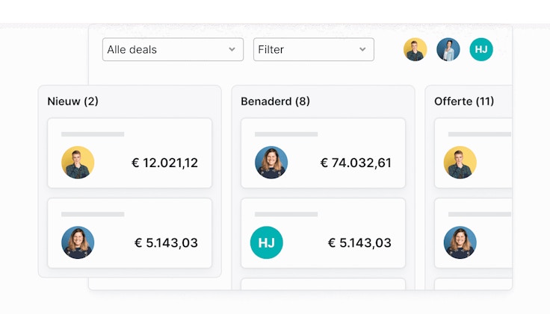The image size is (550, 314).
Task: Click HJ avatar on Benaderd deal card
Action: click(267, 242)
